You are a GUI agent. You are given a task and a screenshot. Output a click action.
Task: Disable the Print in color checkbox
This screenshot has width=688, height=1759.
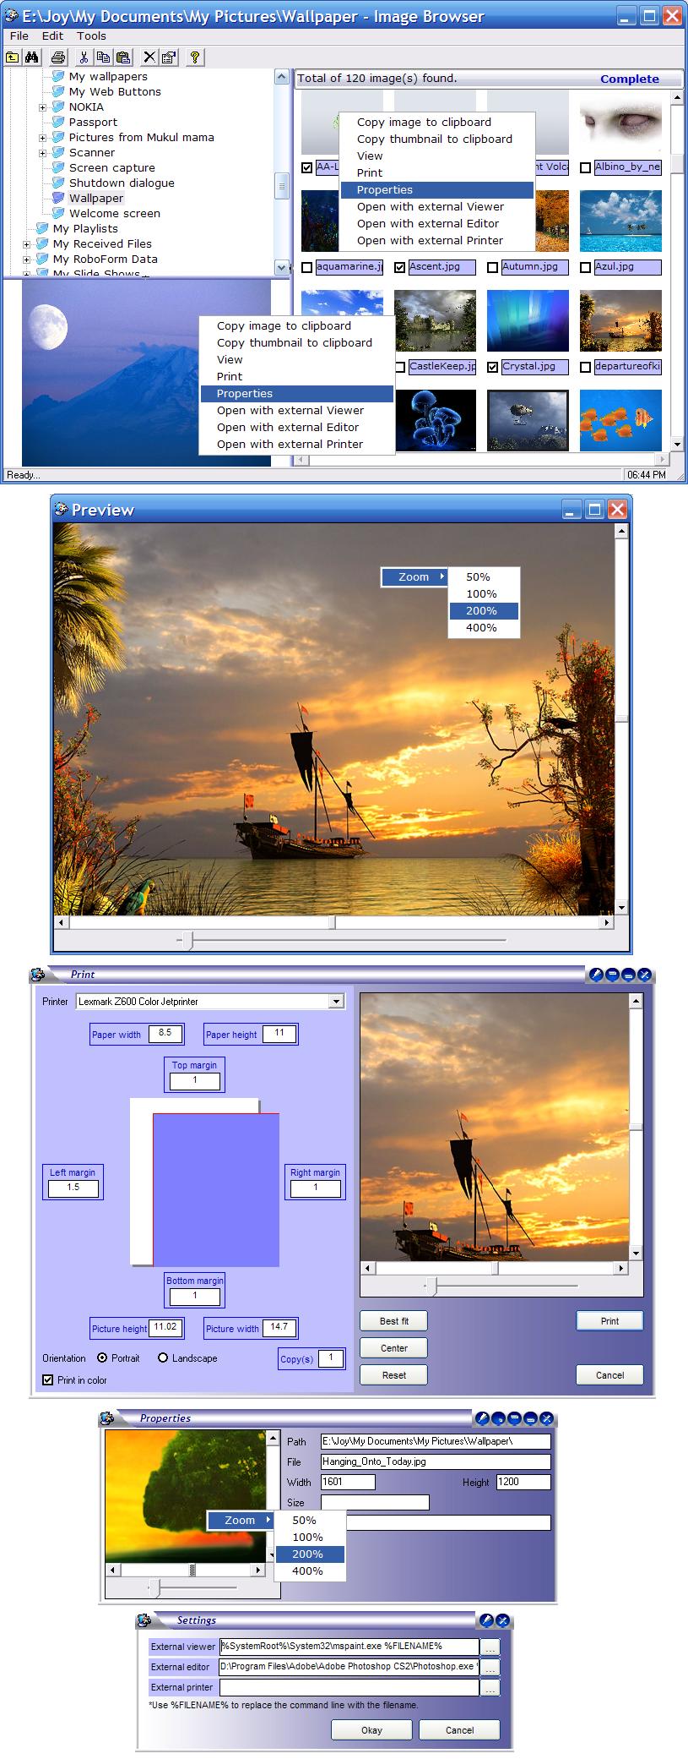(48, 1380)
